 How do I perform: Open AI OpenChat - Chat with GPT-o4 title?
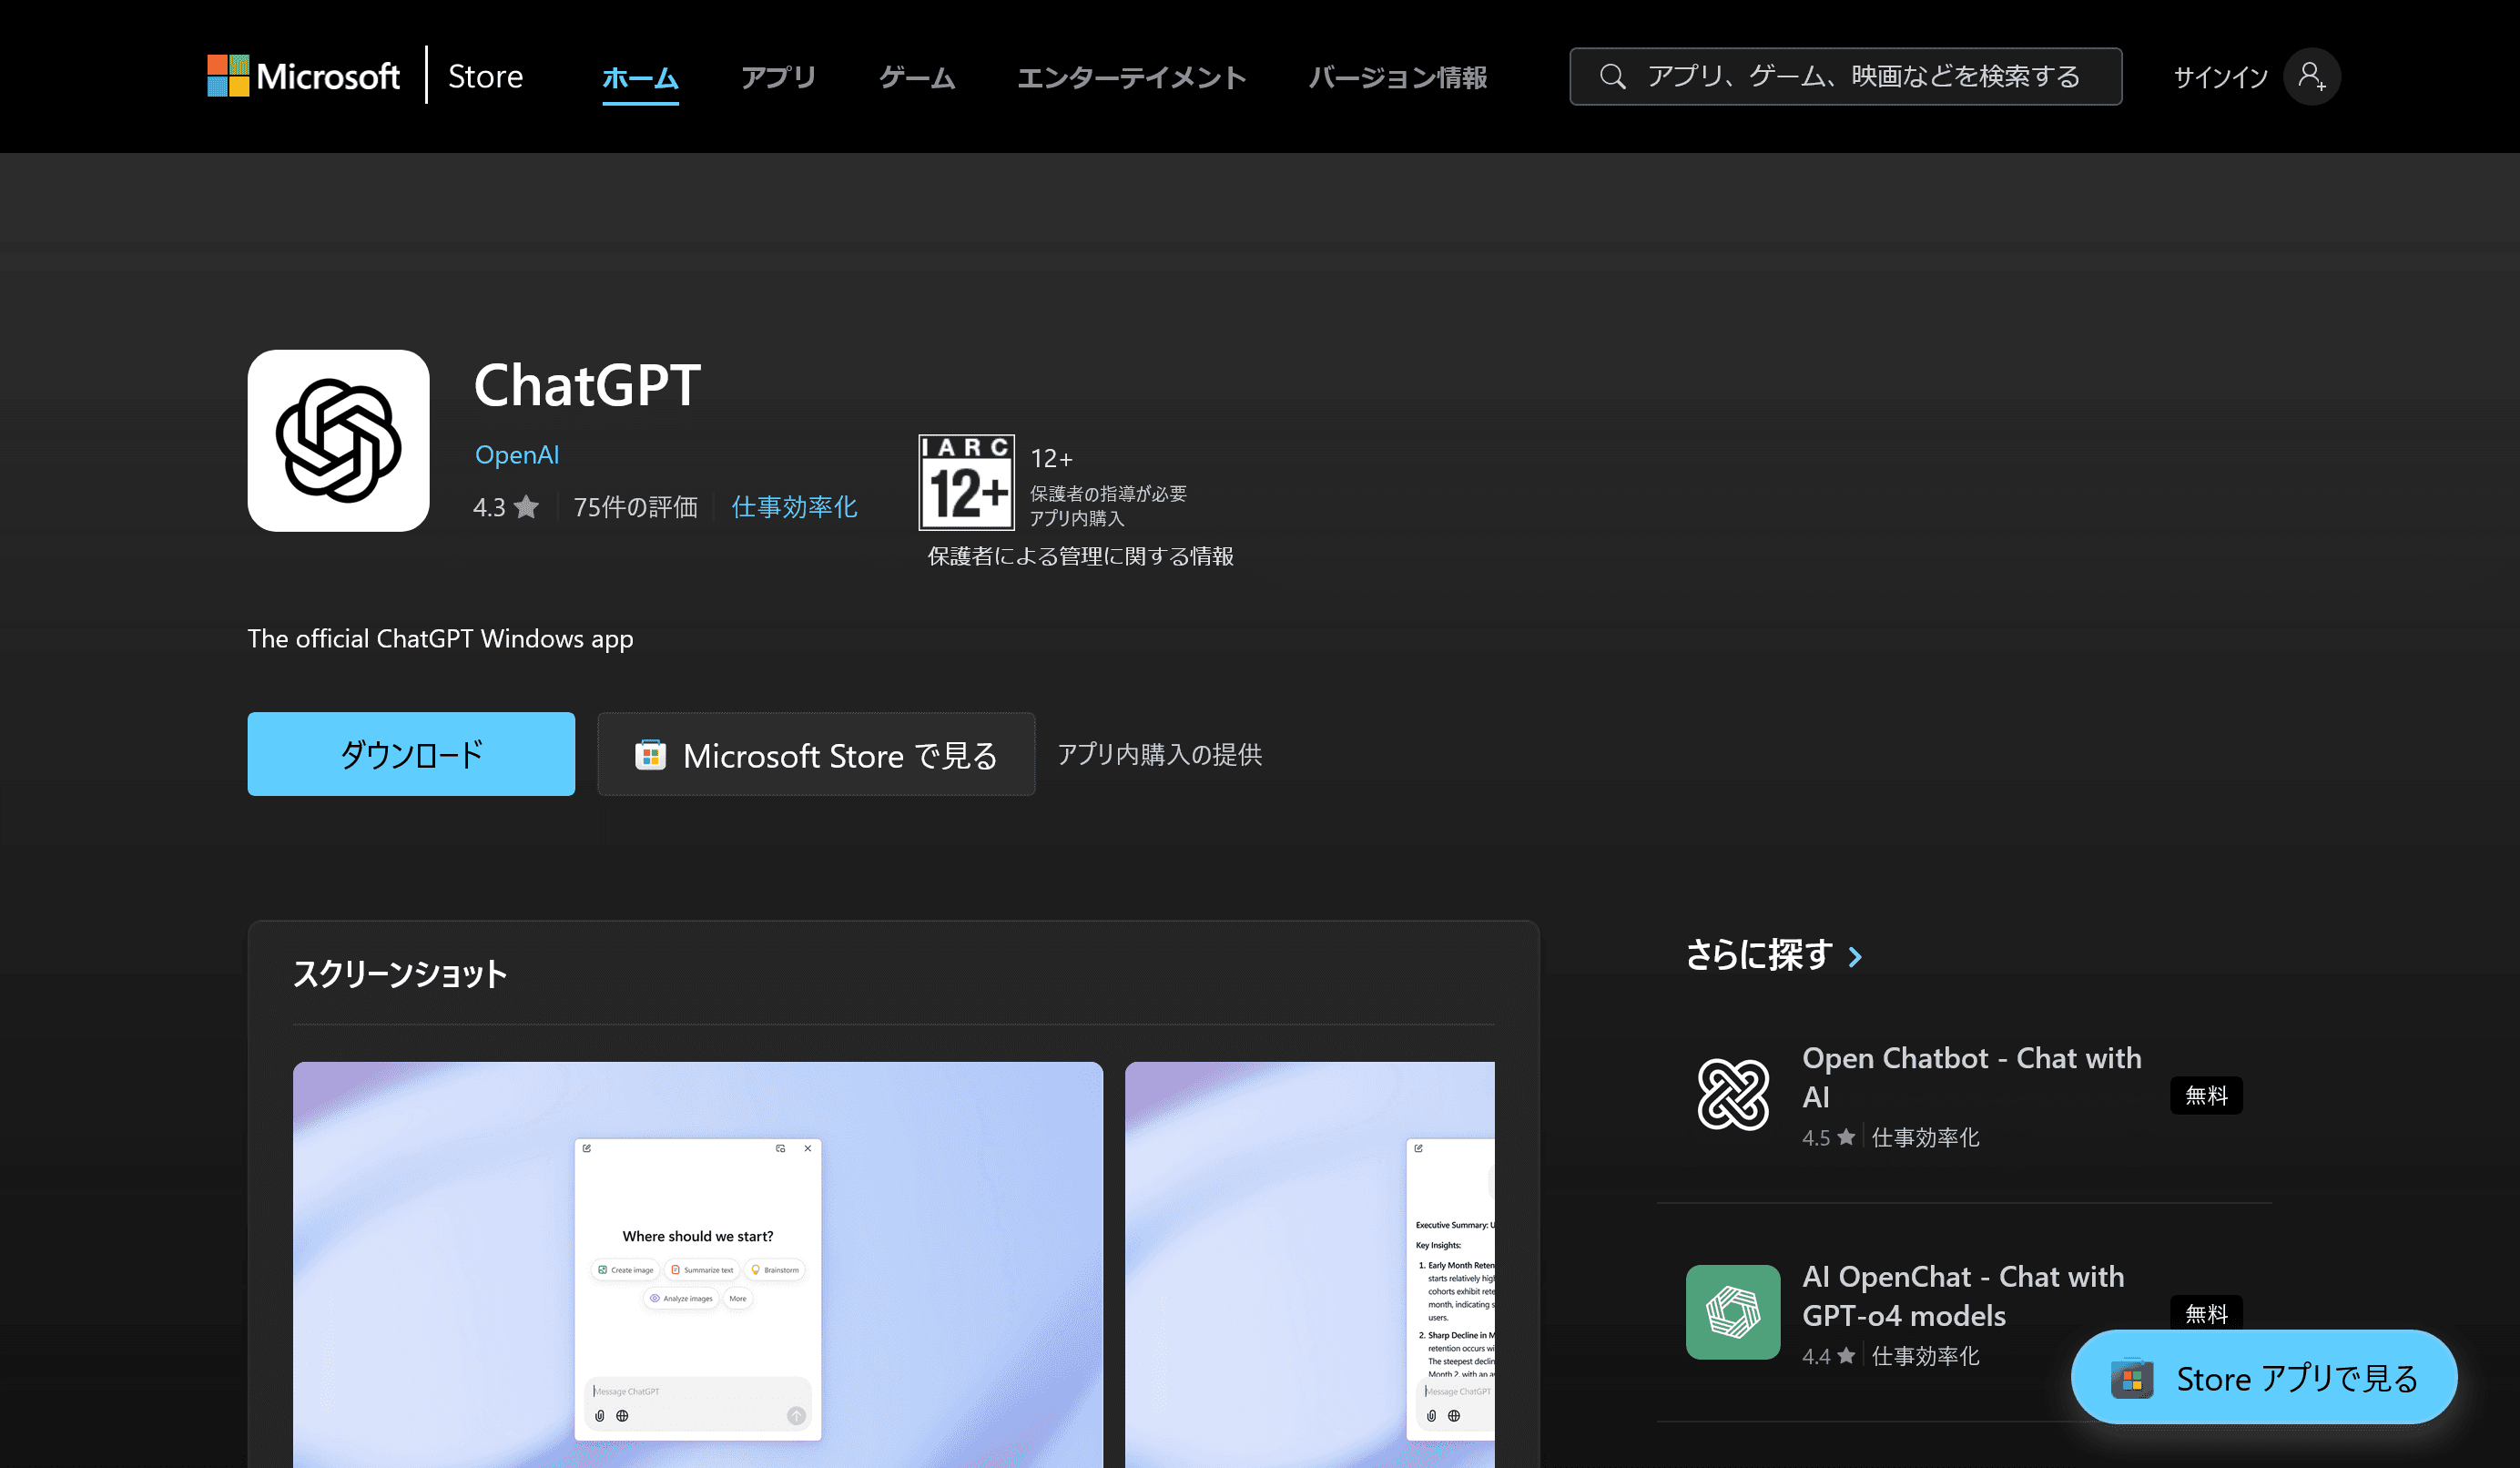tap(1962, 1296)
